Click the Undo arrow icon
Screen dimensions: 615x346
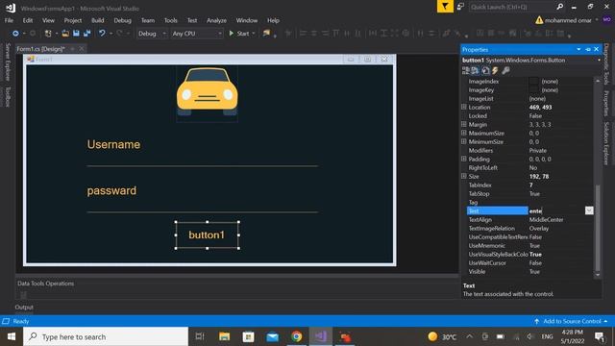coord(102,34)
